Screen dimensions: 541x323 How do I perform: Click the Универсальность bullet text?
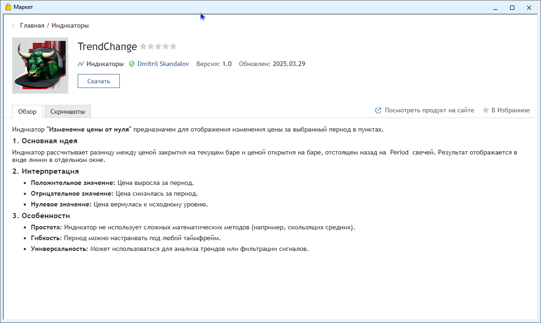click(170, 249)
